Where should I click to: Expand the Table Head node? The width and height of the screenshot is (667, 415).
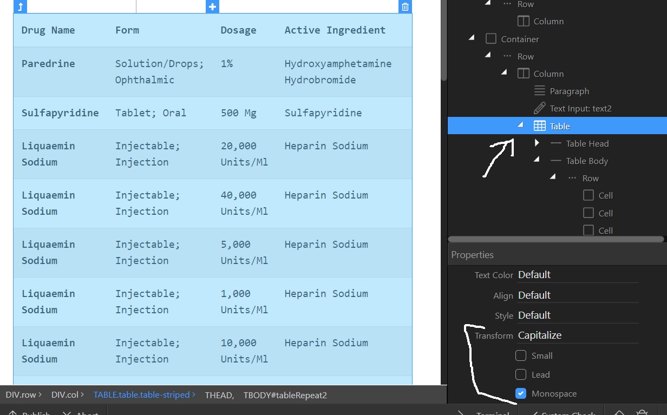[537, 143]
